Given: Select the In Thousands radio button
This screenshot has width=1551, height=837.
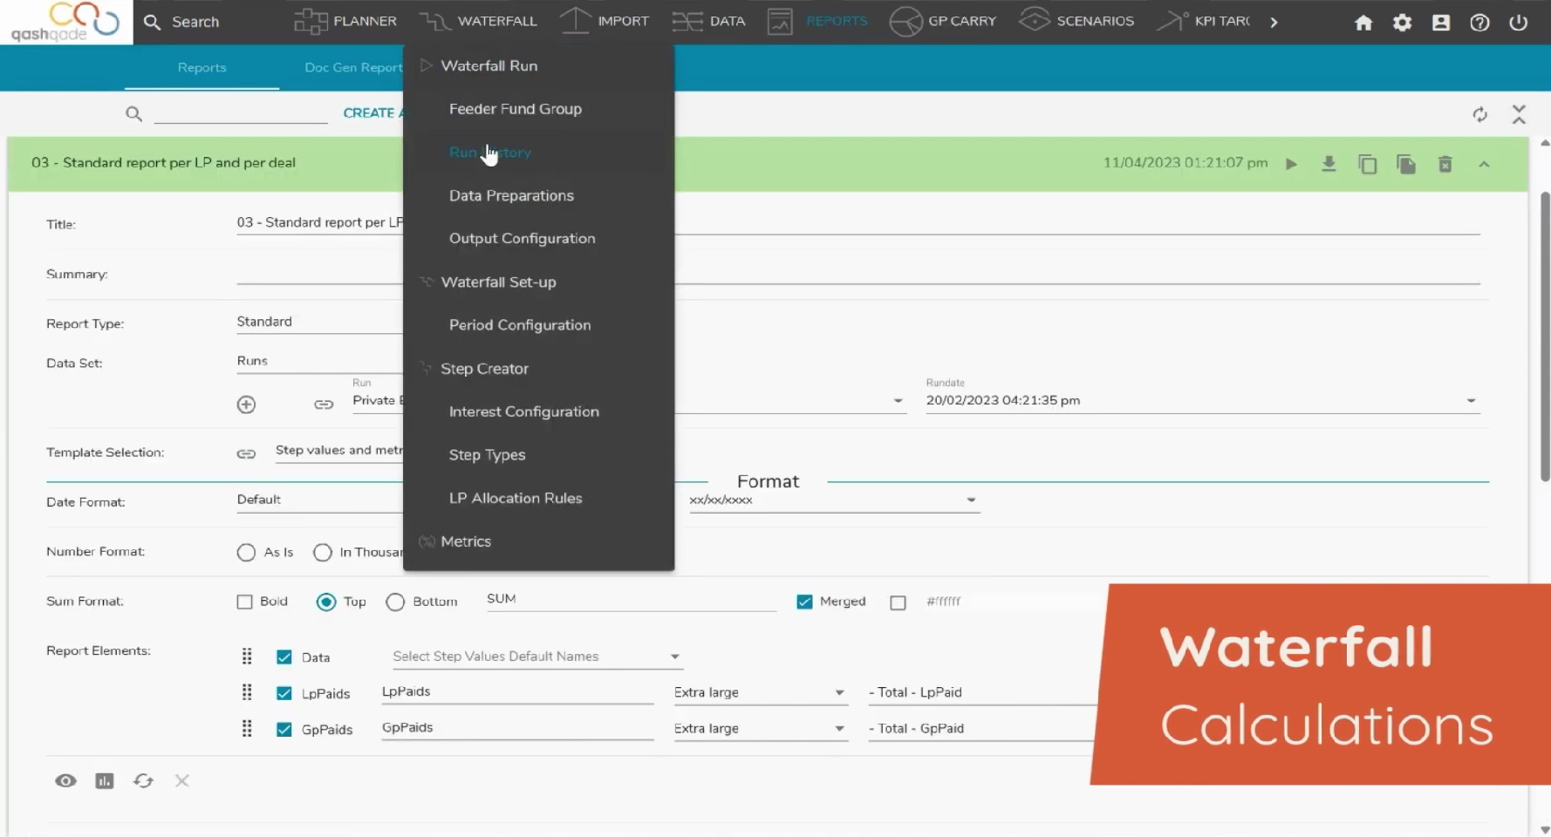Looking at the screenshot, I should click(x=323, y=552).
